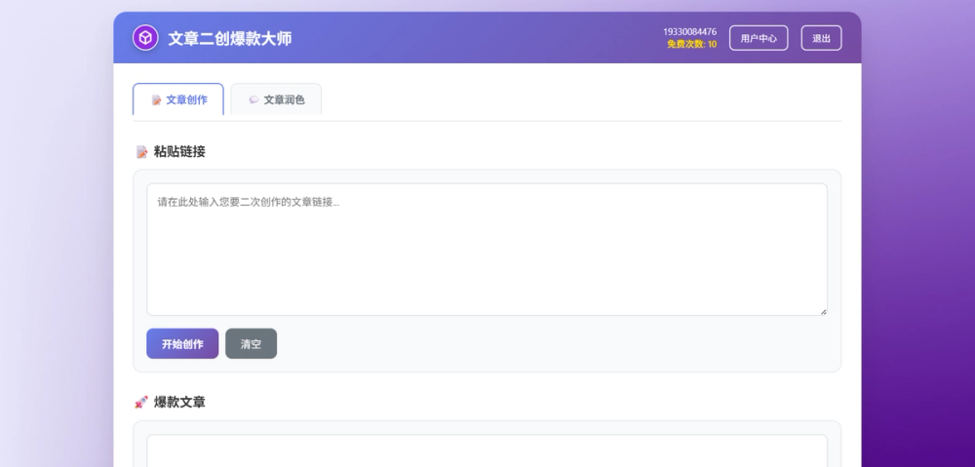Screen dimensions: 975x467
Task: Click the 爆款文章 section heading
Action: (x=179, y=403)
